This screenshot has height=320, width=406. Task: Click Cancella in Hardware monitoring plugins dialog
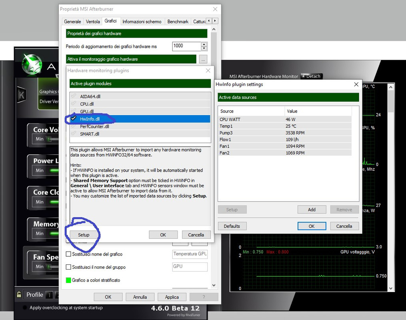tap(196, 235)
